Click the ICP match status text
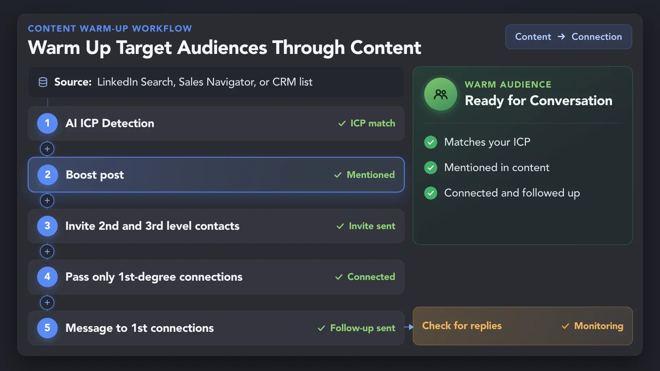Screen dimensions: 660x371 [373, 123]
